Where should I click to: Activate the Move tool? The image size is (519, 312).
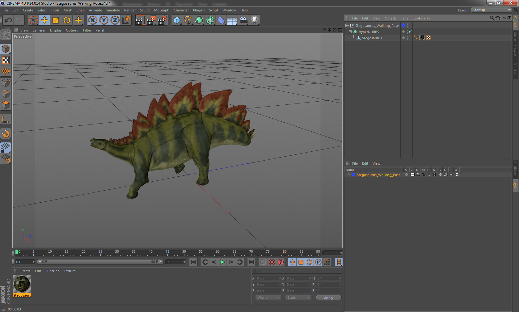click(44, 20)
